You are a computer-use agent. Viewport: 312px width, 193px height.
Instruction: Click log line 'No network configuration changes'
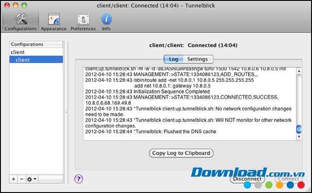click(x=188, y=109)
